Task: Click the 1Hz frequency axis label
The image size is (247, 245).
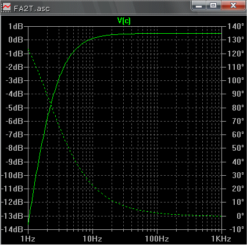Action: [28, 239]
